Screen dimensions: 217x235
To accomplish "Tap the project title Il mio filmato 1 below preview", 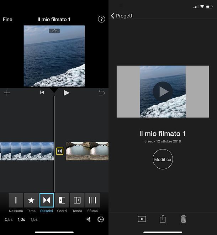I will (163, 134).
